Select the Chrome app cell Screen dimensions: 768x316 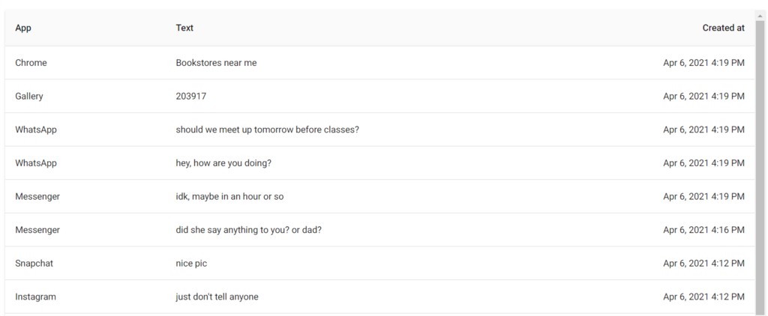click(x=31, y=63)
